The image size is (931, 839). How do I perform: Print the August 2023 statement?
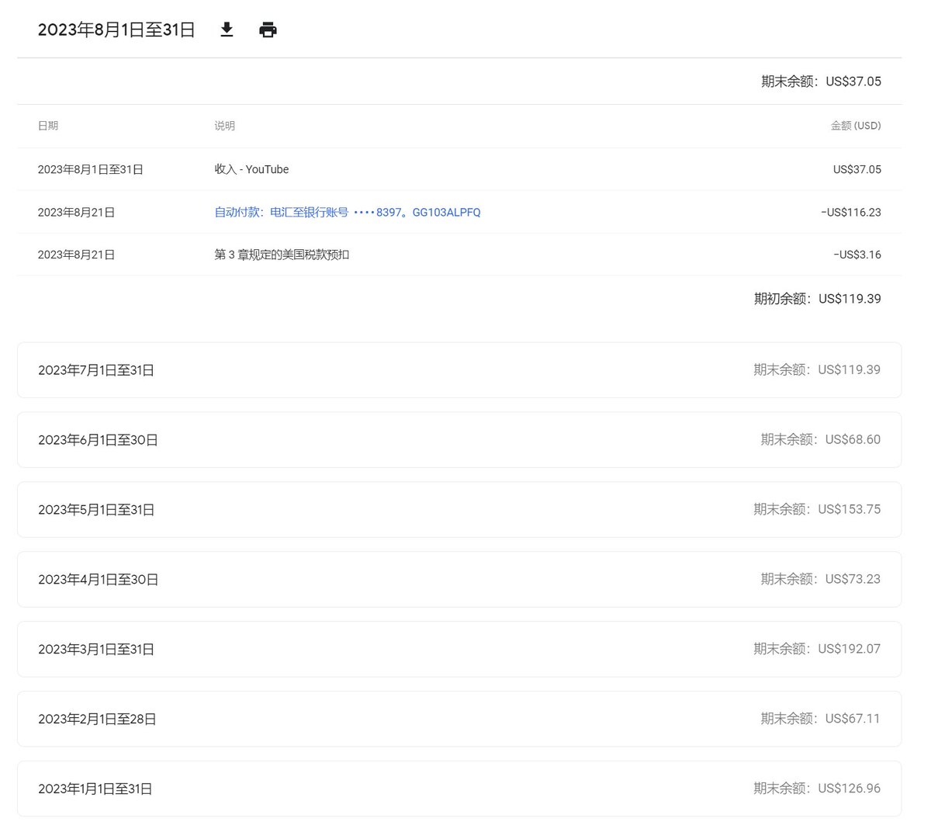pos(268,30)
